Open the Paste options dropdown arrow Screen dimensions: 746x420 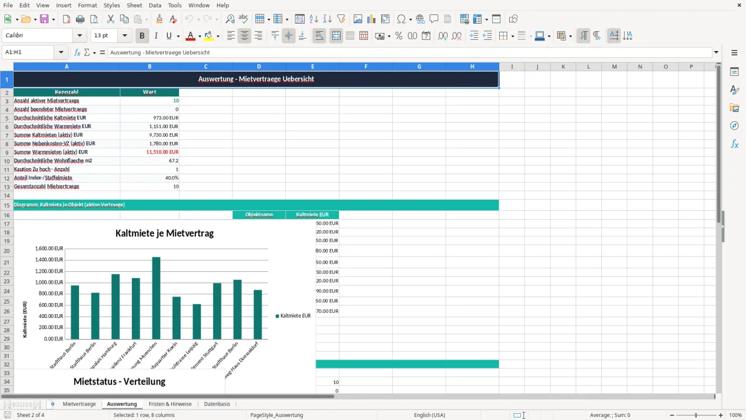(x=147, y=19)
